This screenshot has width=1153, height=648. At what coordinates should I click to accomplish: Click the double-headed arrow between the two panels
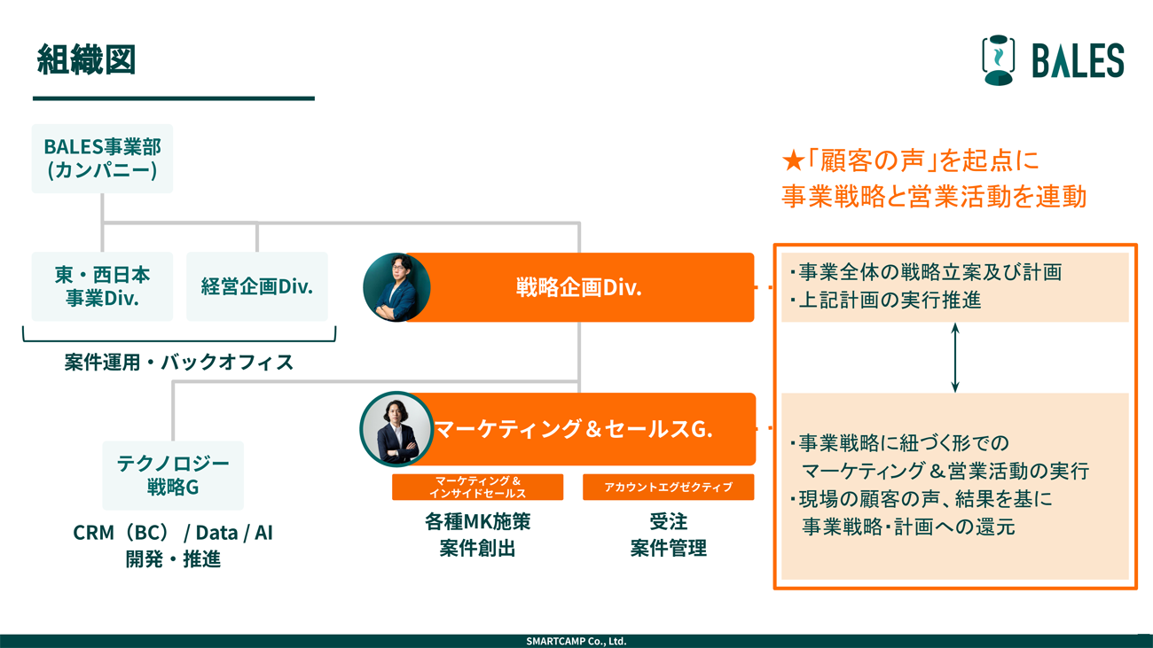955,357
